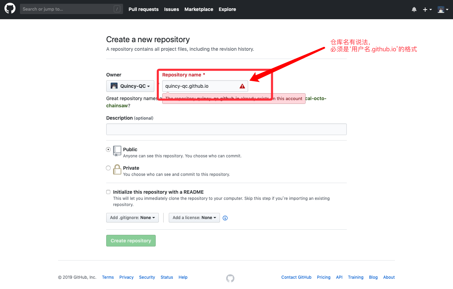The height and width of the screenshot is (289, 453).
Task: Select the Private radio button
Action: pos(108,168)
